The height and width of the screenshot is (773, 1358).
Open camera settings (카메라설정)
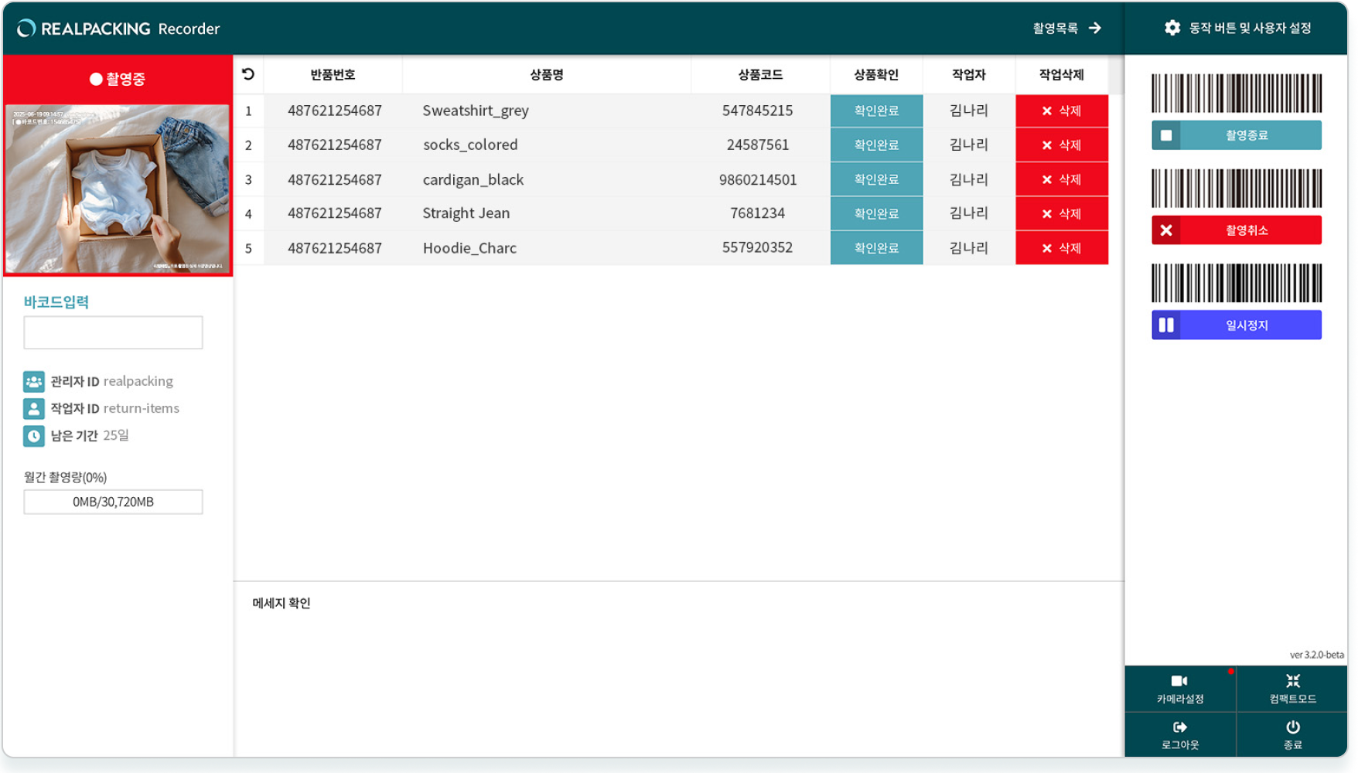click(x=1179, y=688)
